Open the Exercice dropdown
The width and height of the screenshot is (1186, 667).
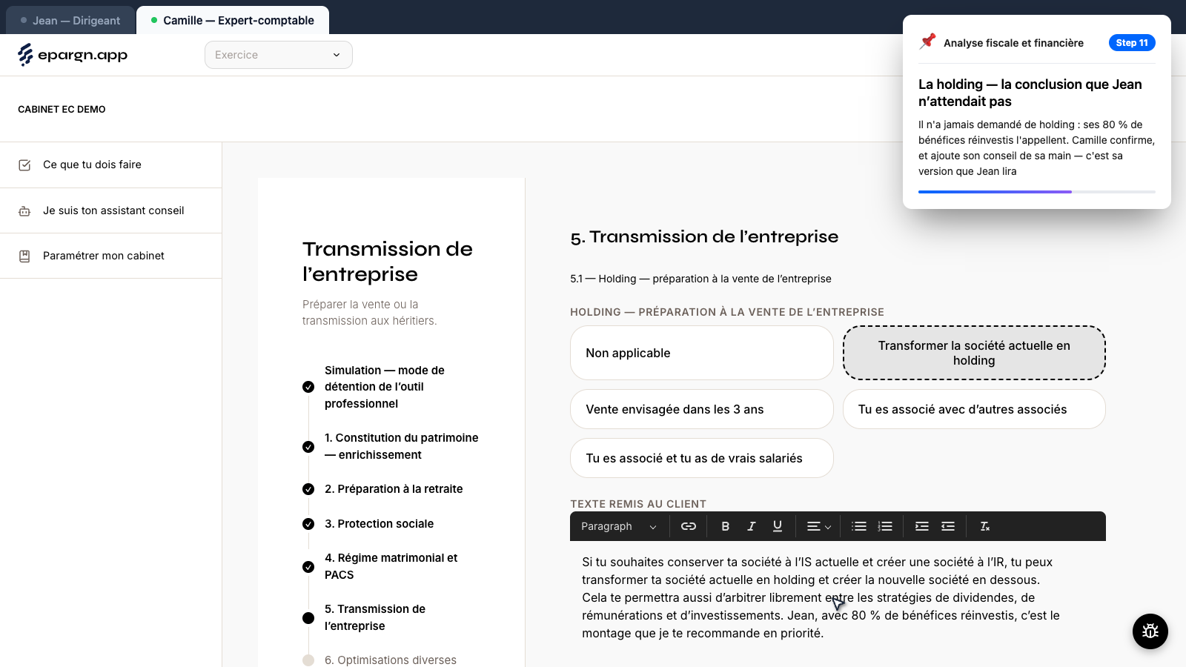pos(279,55)
